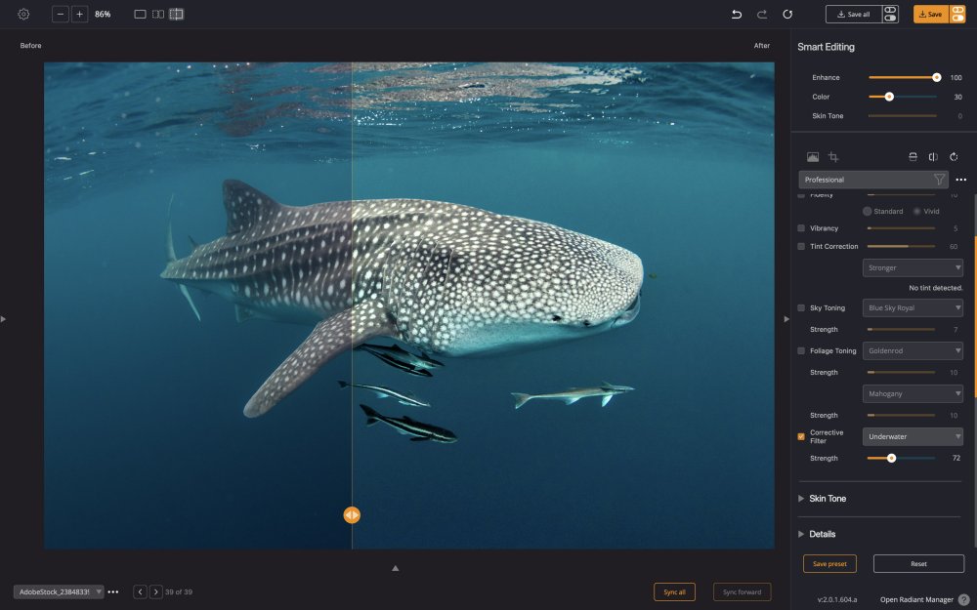Switch to side-by-side view

[158, 14]
